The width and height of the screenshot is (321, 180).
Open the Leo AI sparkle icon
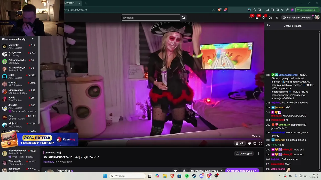[x=282, y=10]
